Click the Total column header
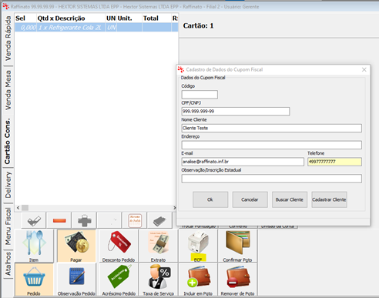 pyautogui.click(x=156, y=18)
